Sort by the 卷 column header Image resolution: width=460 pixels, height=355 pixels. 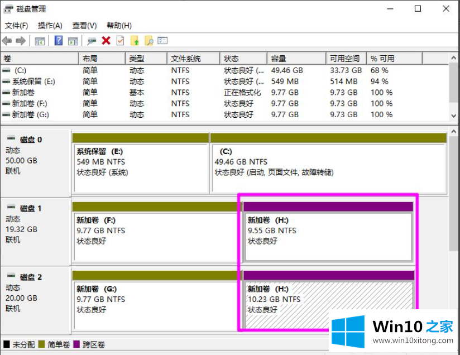tap(40, 59)
